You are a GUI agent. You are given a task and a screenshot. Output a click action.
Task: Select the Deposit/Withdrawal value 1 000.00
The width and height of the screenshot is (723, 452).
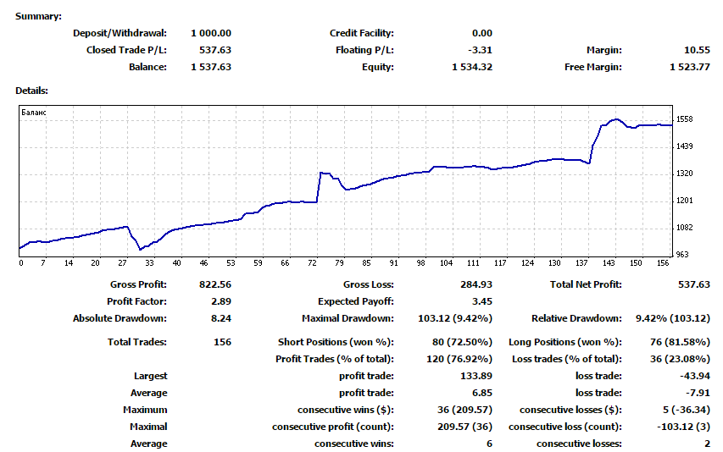tap(211, 33)
